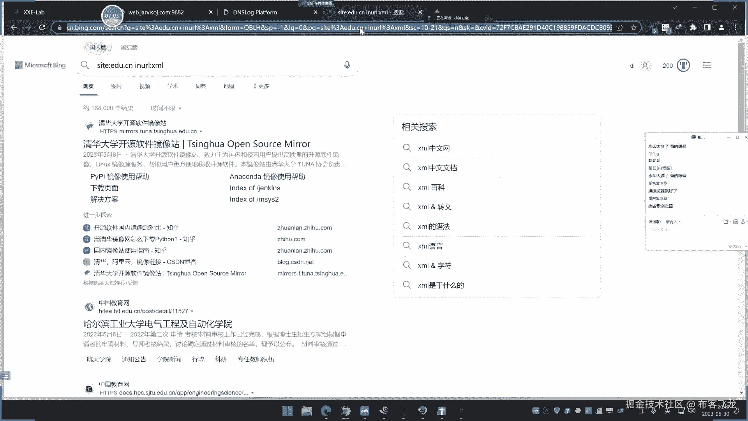Click the Bing account profile icon
This screenshot has height=421, width=748.
pos(645,65)
